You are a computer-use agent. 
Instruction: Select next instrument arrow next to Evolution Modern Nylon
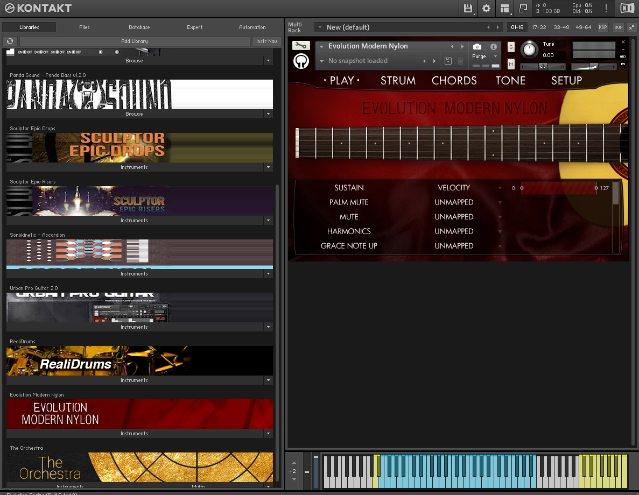pyautogui.click(x=462, y=46)
